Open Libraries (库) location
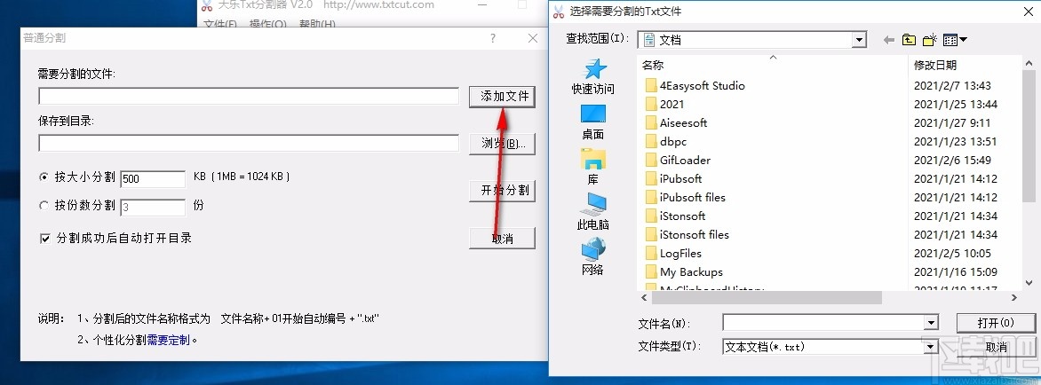Image resolution: width=1041 pixels, height=385 pixels. 592,168
